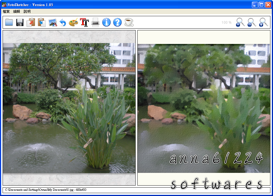
Task: Open help with the question mark icon
Action: pyautogui.click(x=117, y=22)
